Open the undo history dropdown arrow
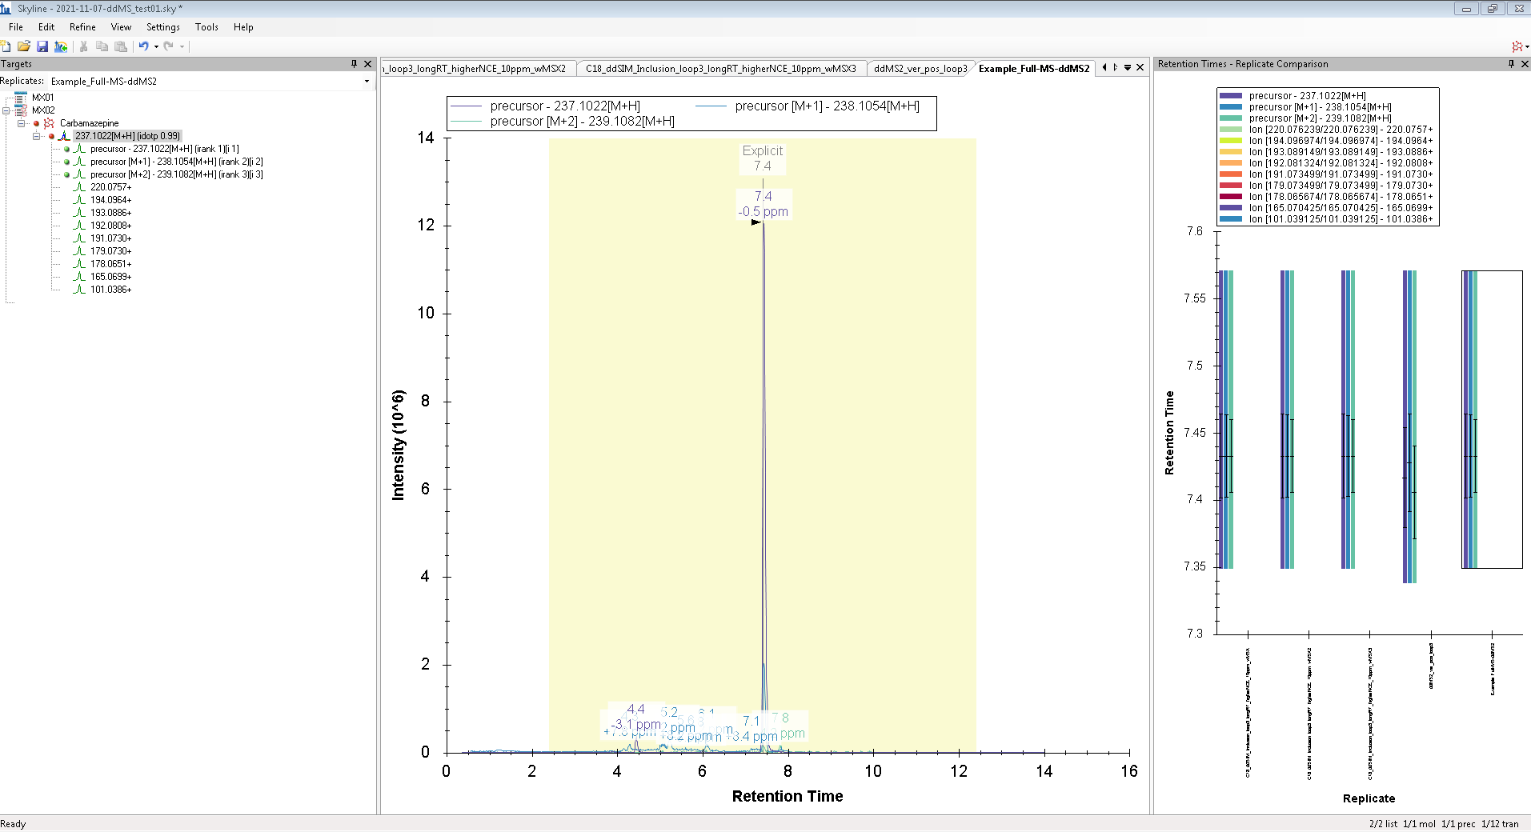Viewport: 1531px width, 832px height. point(156,46)
